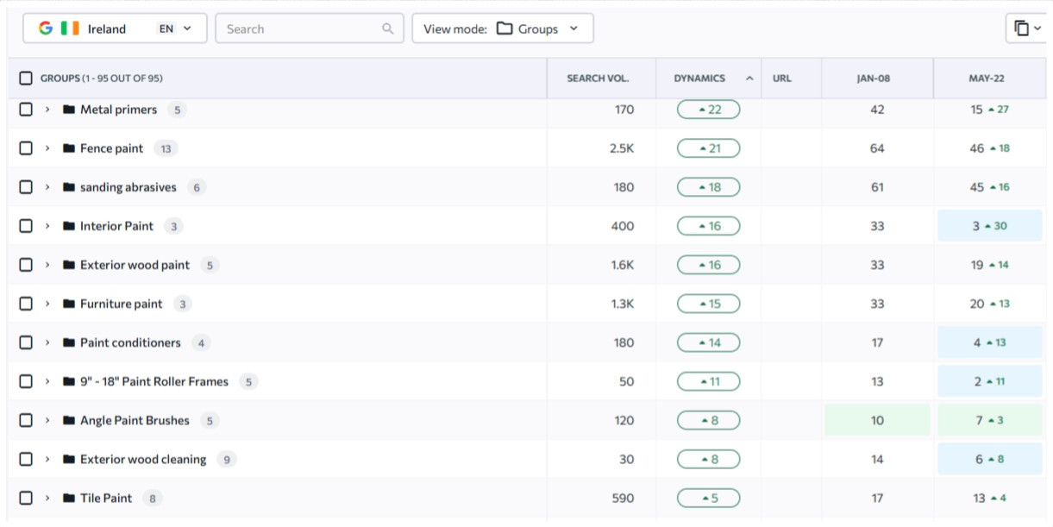Click the magnifier icon in Search box
Image resolution: width=1053 pixels, height=527 pixels.
387,28
